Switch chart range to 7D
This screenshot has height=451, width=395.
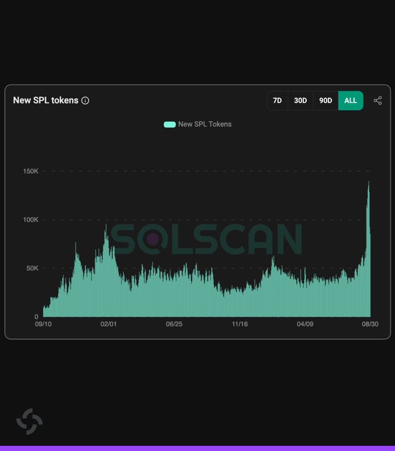pos(277,100)
